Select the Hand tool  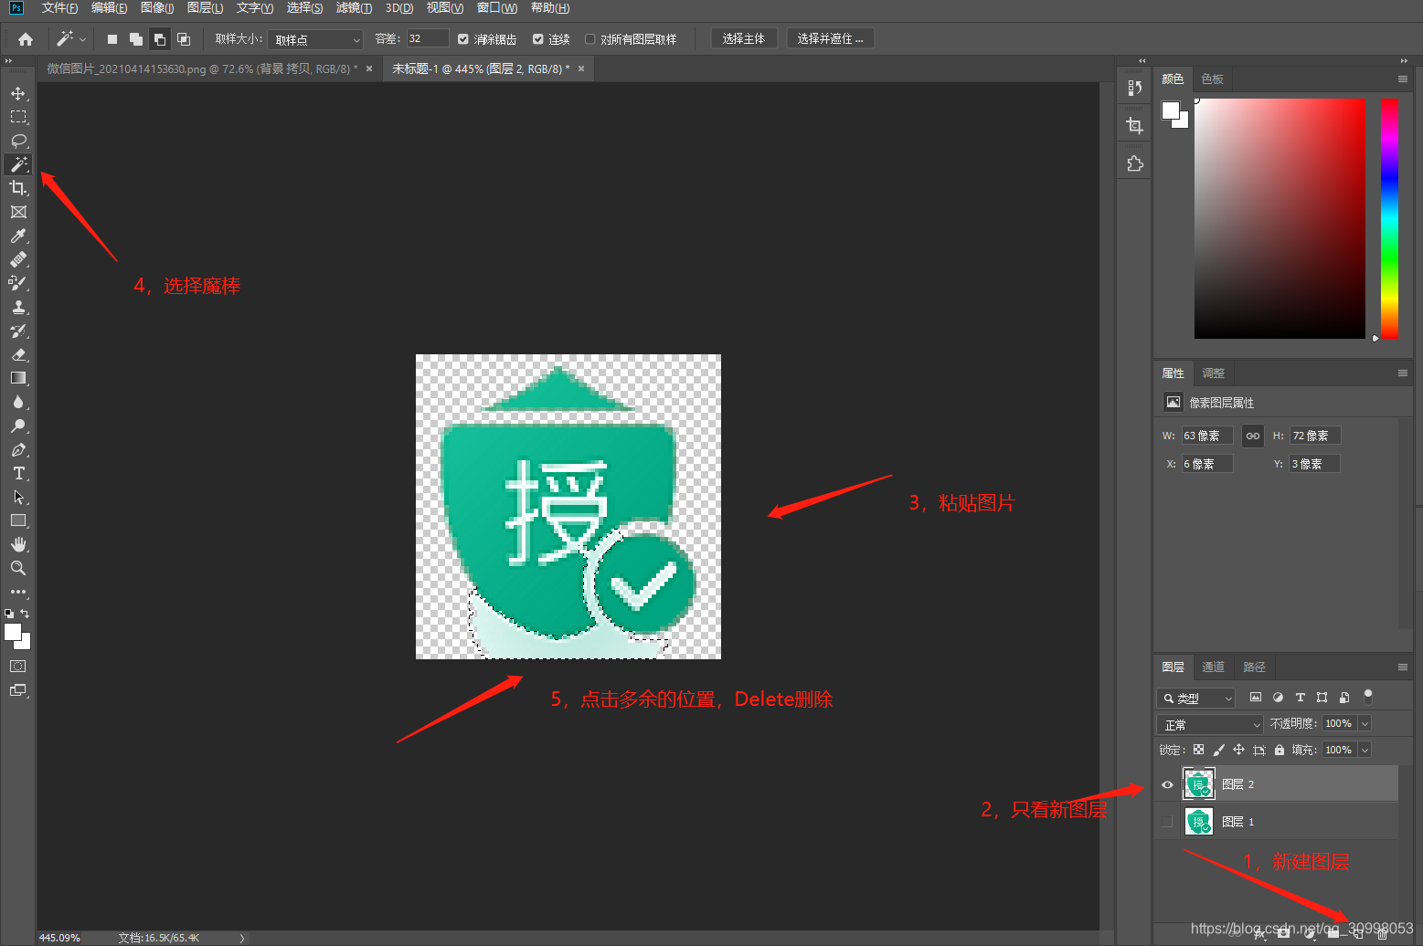point(18,544)
